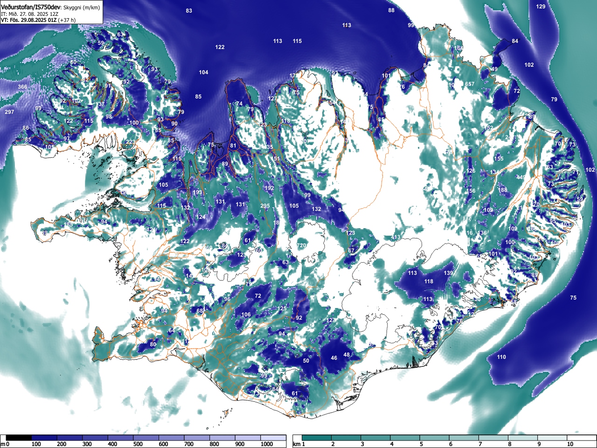
Task: Click the '(+37 h)' forecast offset text
Action: (x=67, y=20)
